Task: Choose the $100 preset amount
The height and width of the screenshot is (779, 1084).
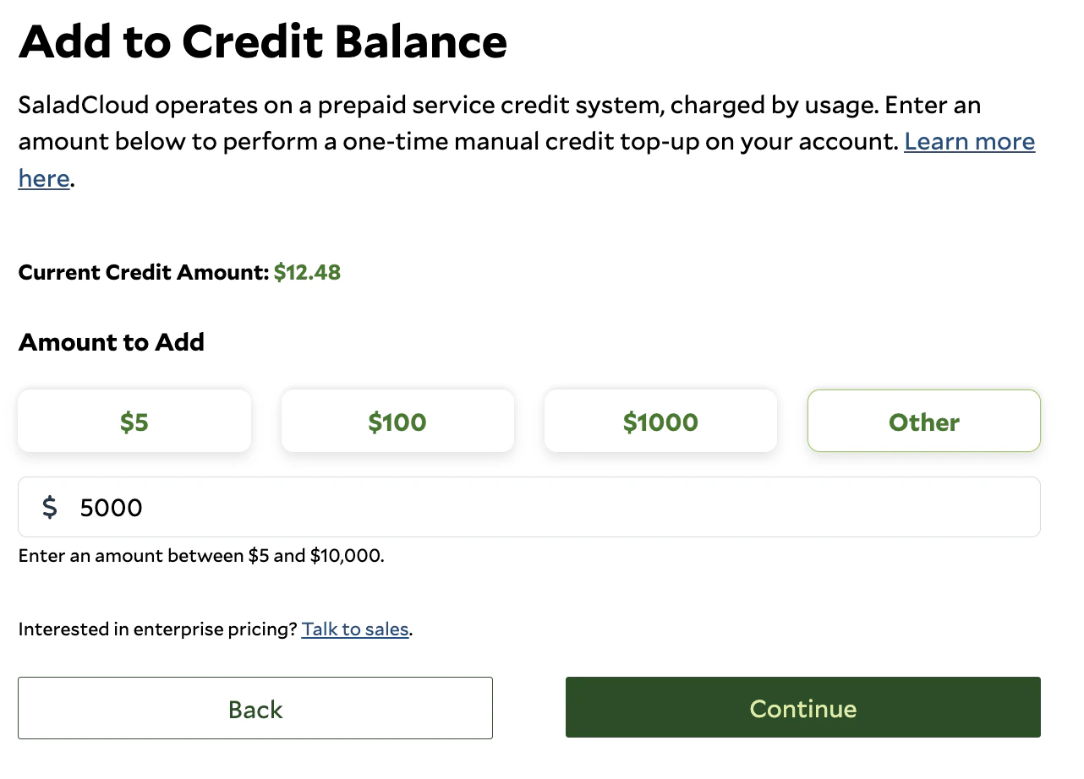Action: click(397, 421)
